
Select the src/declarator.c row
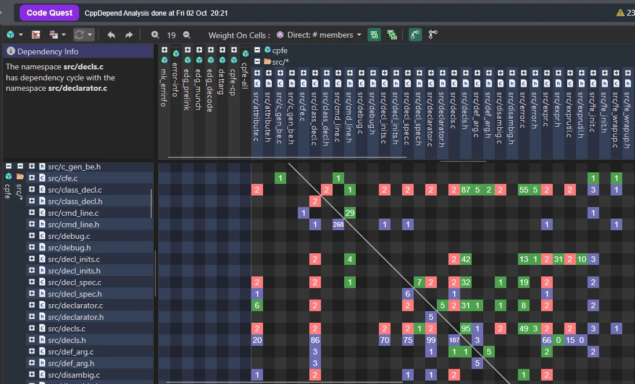tap(90, 305)
